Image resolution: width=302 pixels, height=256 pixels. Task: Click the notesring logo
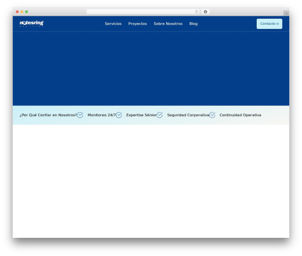click(31, 24)
